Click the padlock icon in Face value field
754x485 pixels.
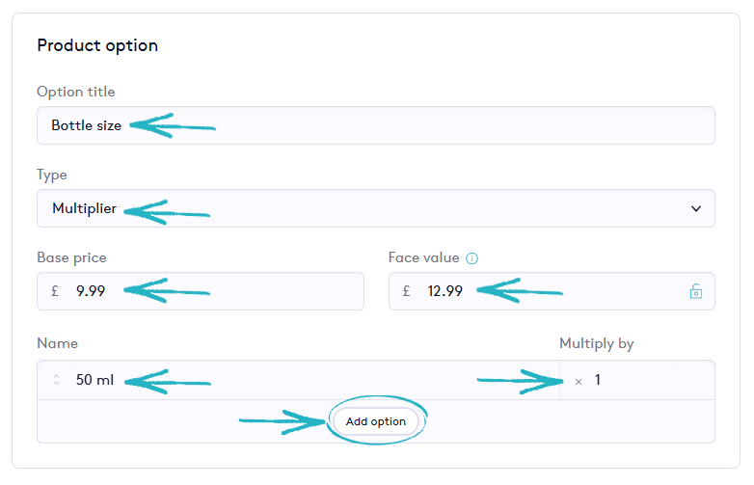click(x=695, y=291)
